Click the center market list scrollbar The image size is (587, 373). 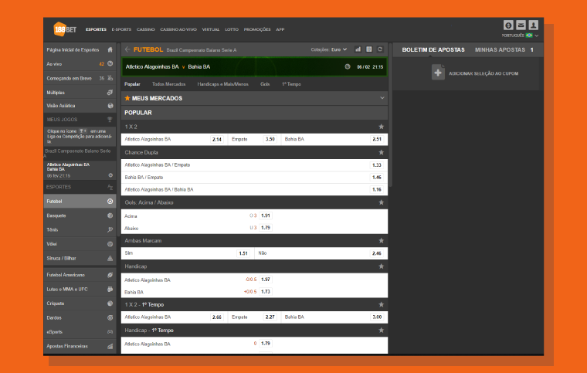[x=391, y=115]
